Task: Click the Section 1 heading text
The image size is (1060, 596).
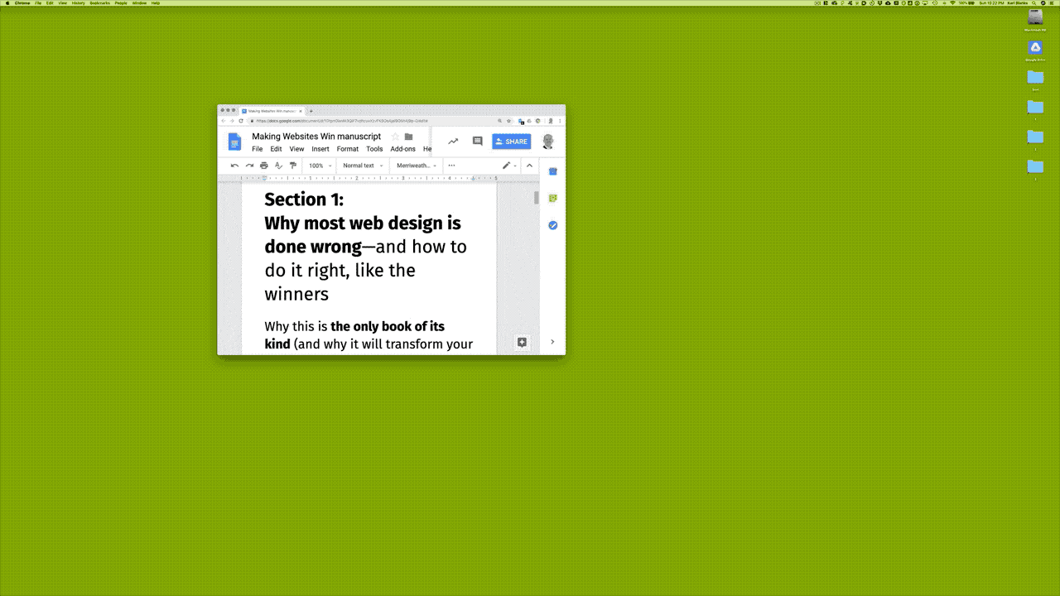Action: 304,199
